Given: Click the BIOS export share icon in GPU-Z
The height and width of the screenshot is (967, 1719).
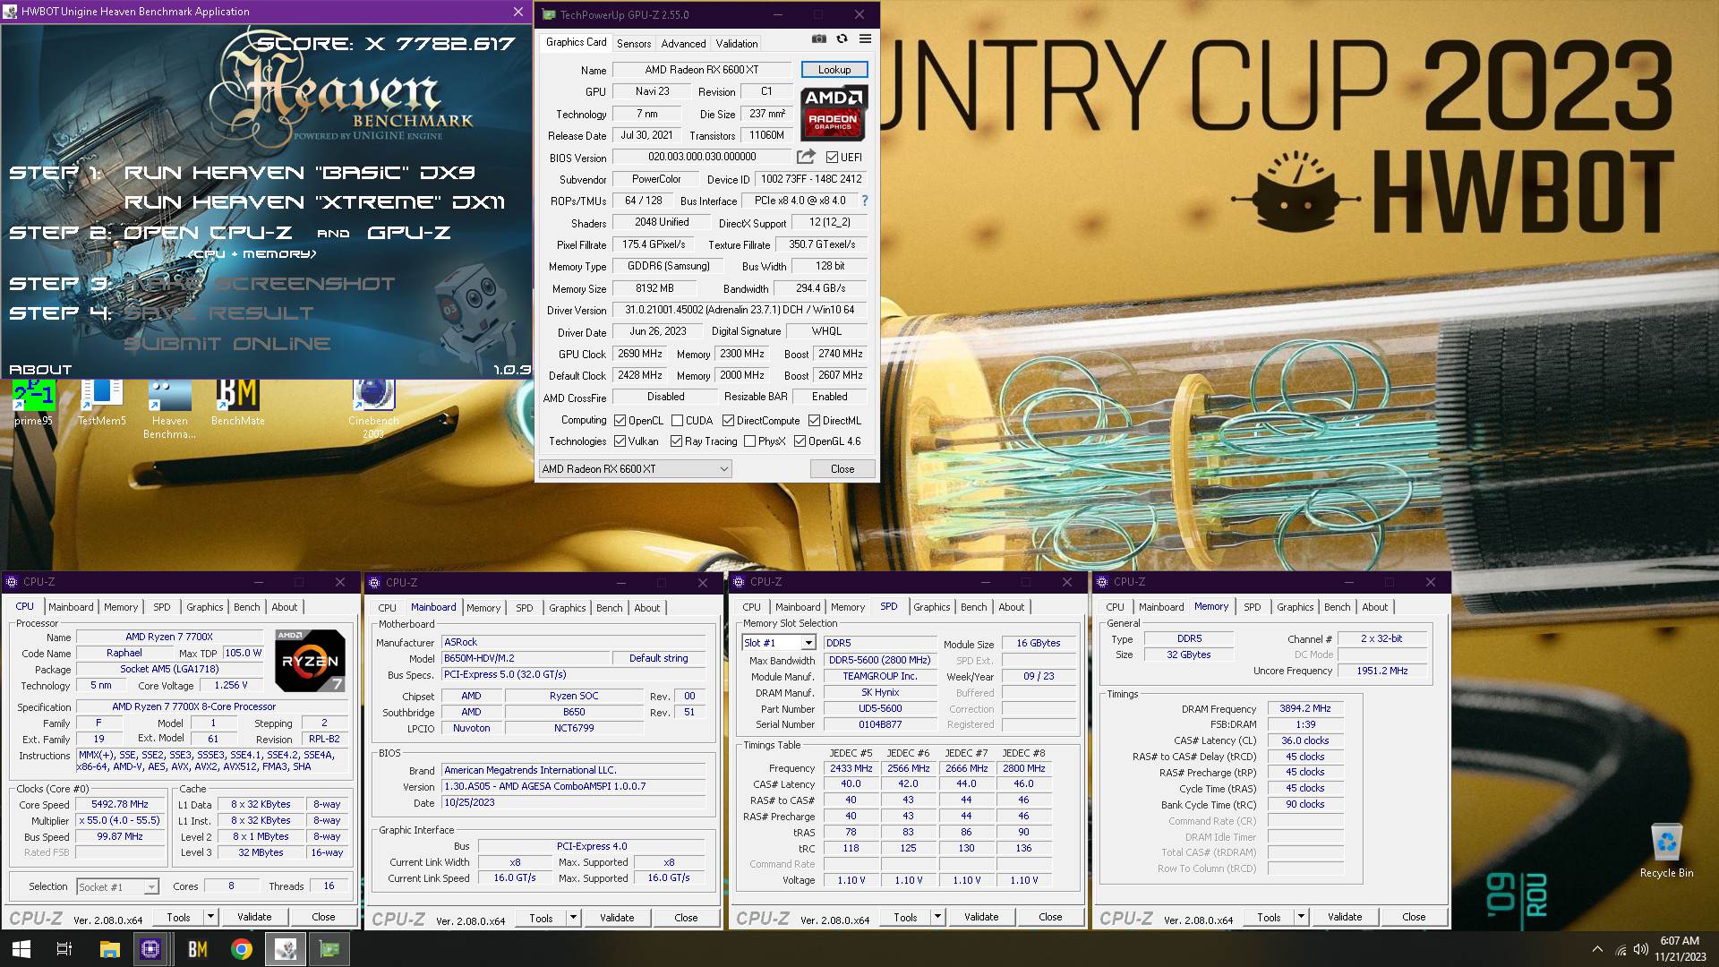Looking at the screenshot, I should click(x=806, y=157).
